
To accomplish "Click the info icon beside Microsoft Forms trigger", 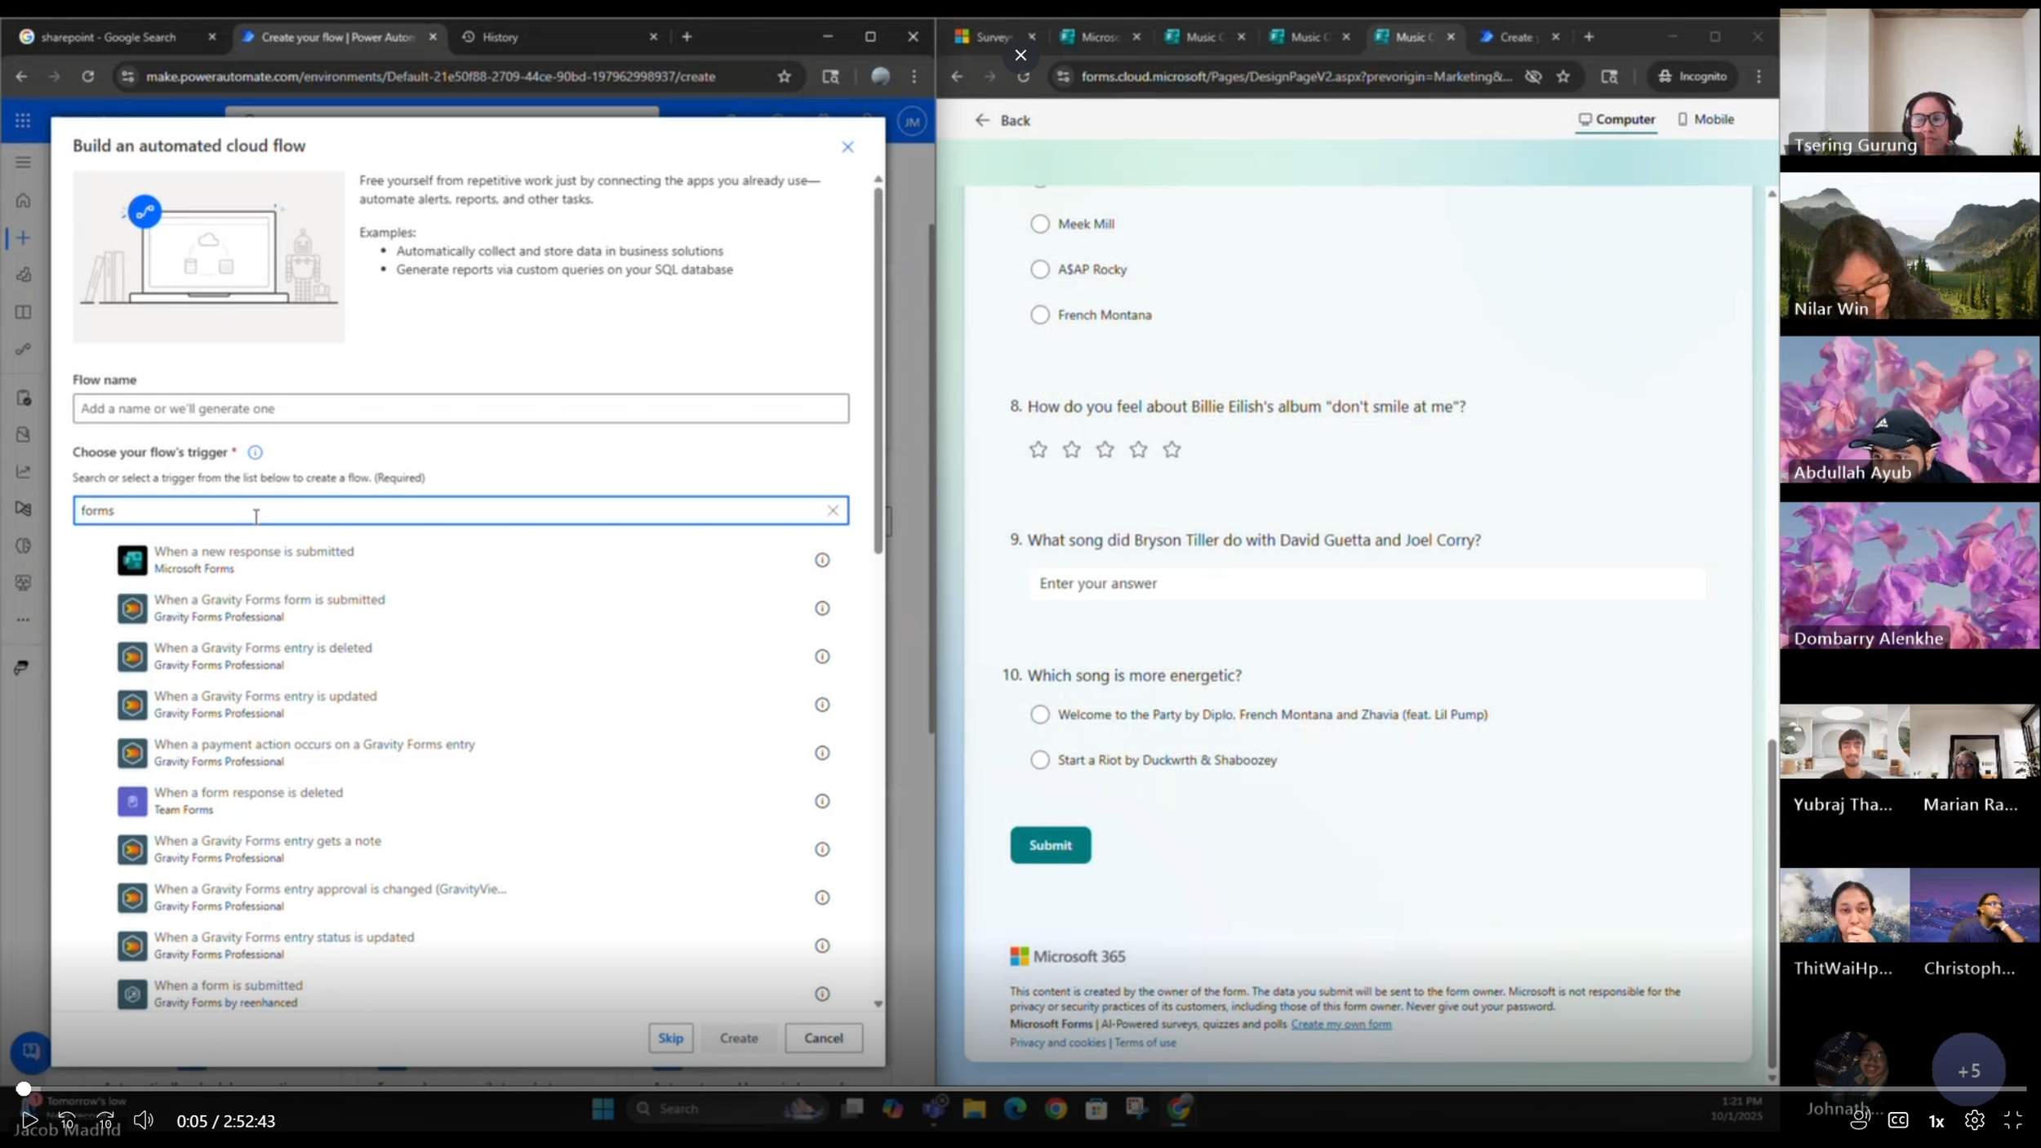I will [x=821, y=560].
